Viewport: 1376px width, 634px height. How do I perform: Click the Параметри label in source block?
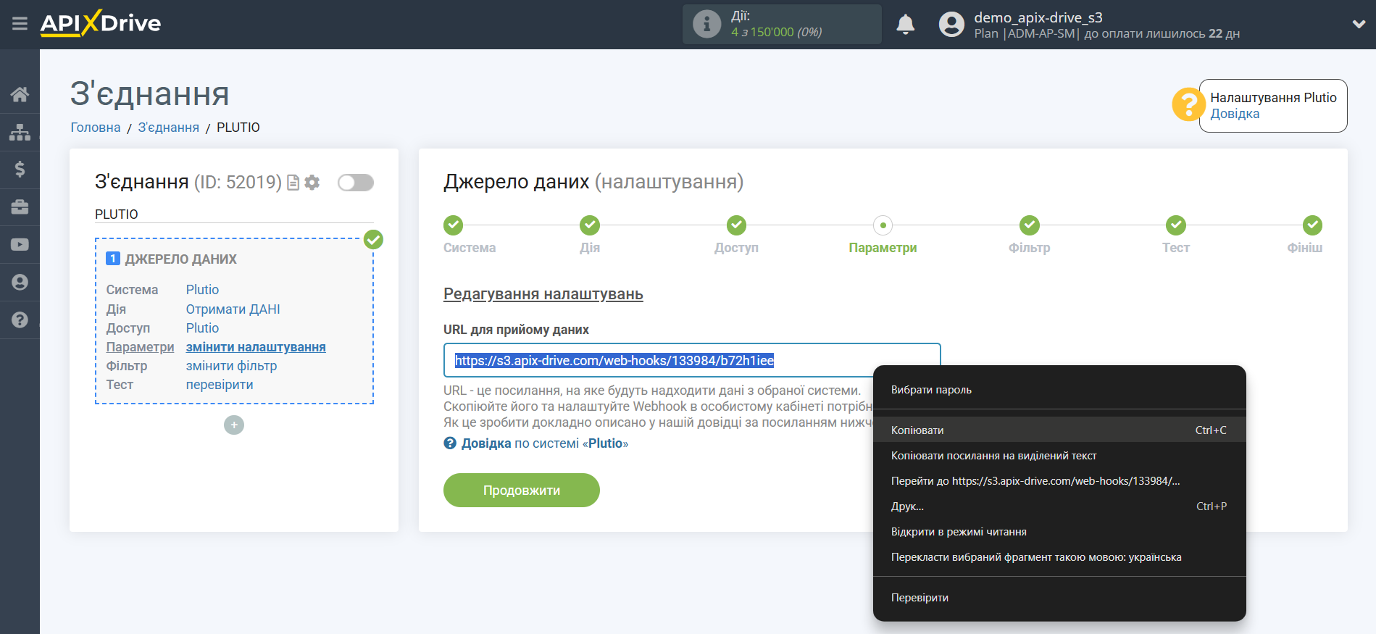(x=140, y=347)
